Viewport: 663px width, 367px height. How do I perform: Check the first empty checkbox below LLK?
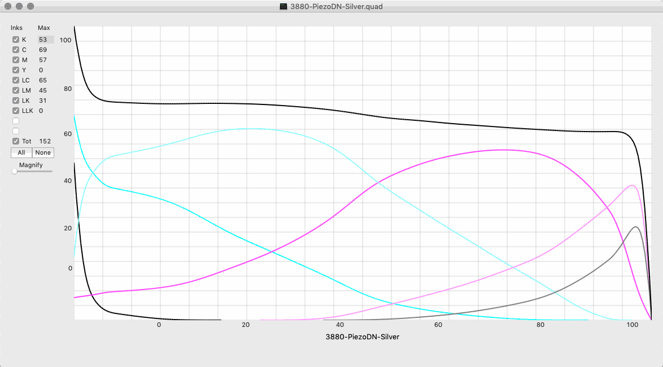[x=16, y=120]
